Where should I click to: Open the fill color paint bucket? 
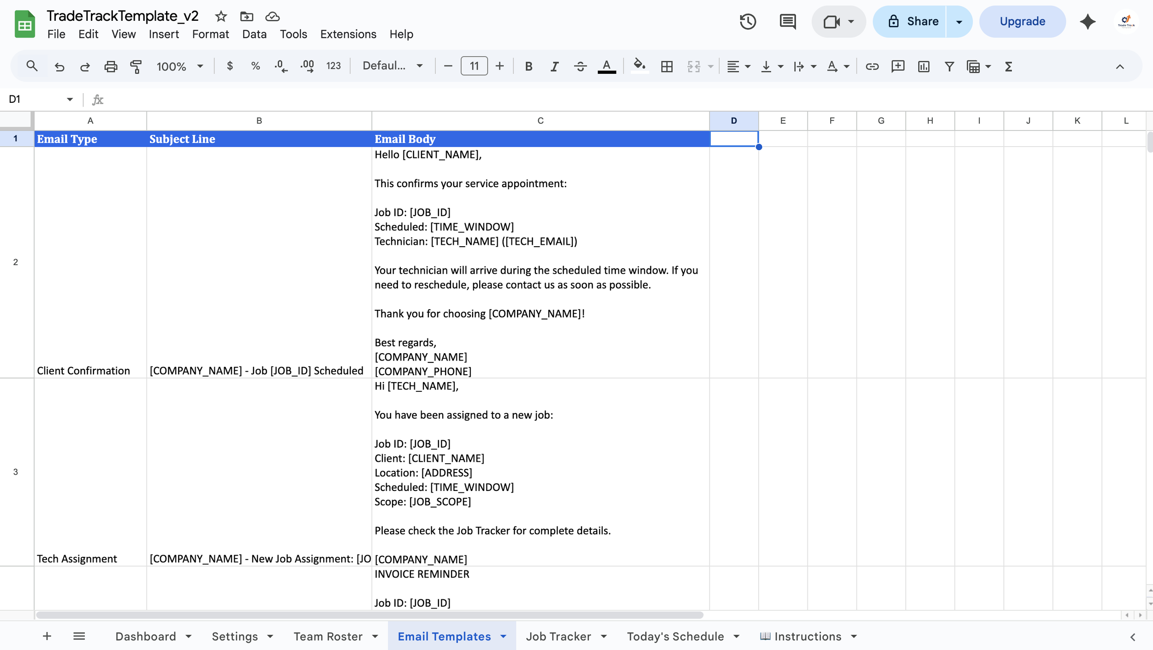(639, 66)
